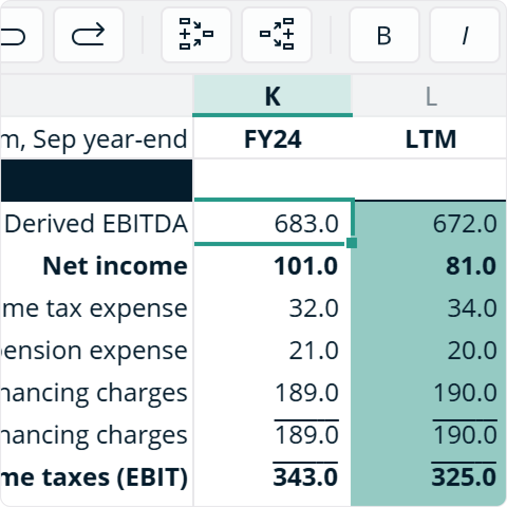507x507 pixels.
Task: Click the income taxes (EBIT) label
Action: (94, 477)
